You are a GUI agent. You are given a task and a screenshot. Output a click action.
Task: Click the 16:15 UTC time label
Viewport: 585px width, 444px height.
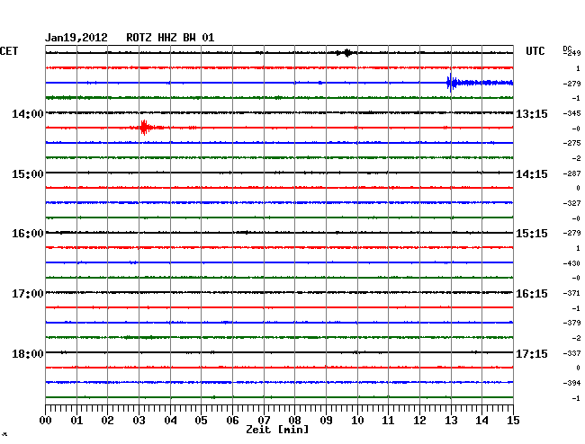tap(532, 294)
